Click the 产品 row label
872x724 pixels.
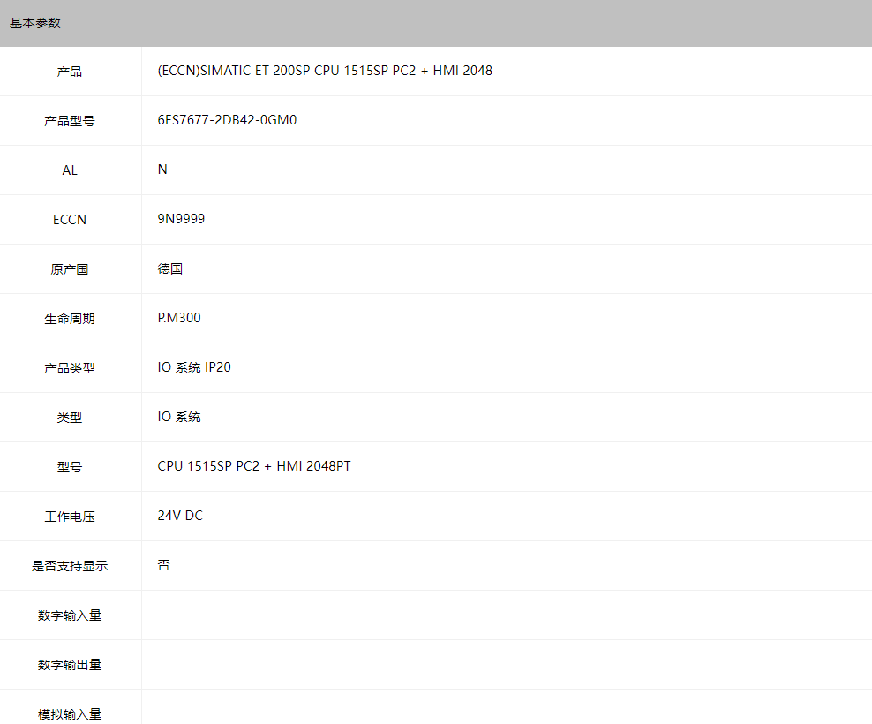(70, 72)
